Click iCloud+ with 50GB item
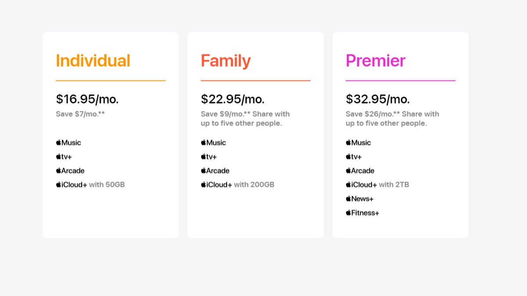The image size is (527, 296). (90, 185)
